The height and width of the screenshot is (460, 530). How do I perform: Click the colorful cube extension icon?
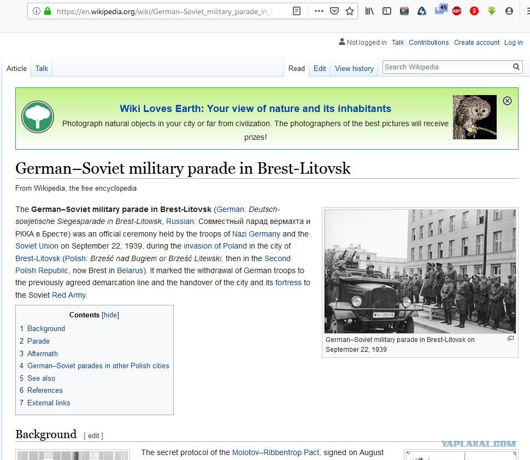tap(404, 11)
